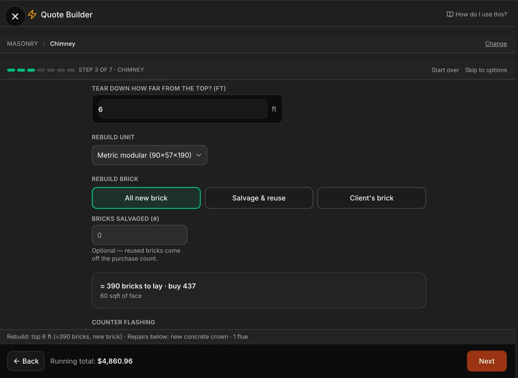518x378 pixels.
Task: Click the Change link
Action: click(496, 44)
